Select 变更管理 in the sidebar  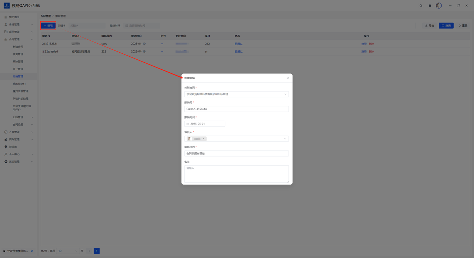click(18, 54)
